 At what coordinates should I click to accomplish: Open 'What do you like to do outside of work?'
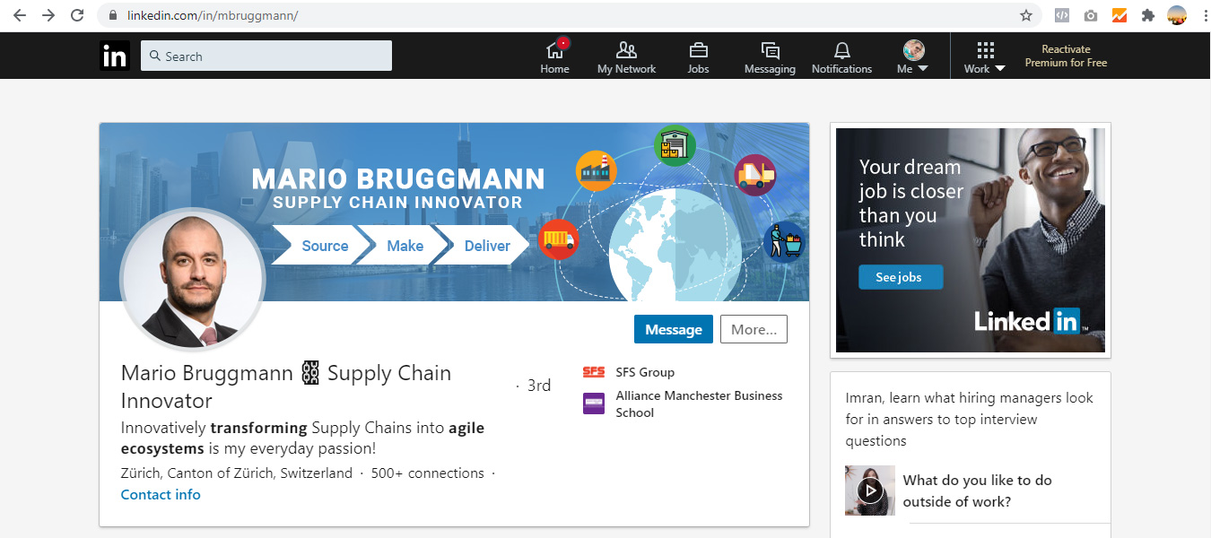pos(978,490)
